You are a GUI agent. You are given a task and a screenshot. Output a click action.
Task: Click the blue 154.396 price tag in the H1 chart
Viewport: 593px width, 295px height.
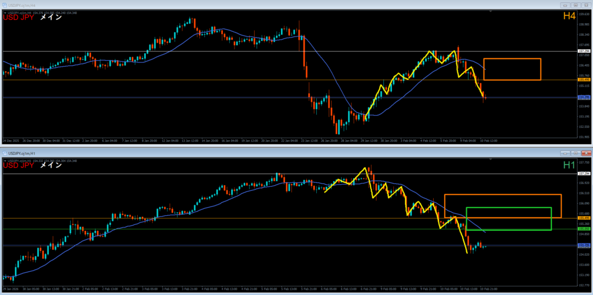point(584,245)
